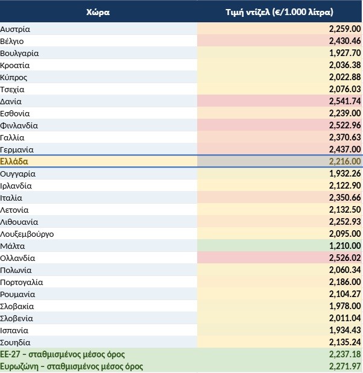Image resolution: width=363 pixels, height=373 pixels.
Task: Click the value 2,526.02
Action: coord(345,258)
